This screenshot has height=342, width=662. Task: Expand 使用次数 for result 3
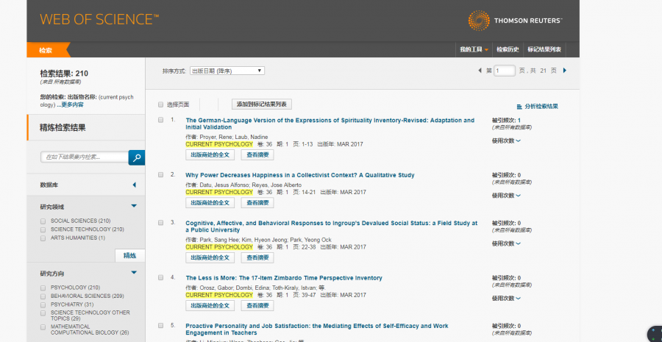[x=506, y=243]
